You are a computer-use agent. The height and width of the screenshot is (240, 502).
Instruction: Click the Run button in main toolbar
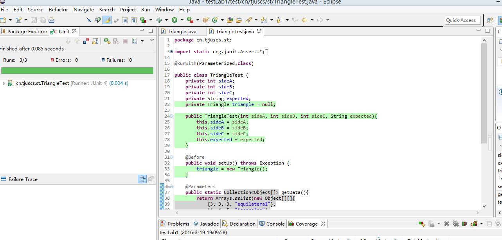[175, 20]
